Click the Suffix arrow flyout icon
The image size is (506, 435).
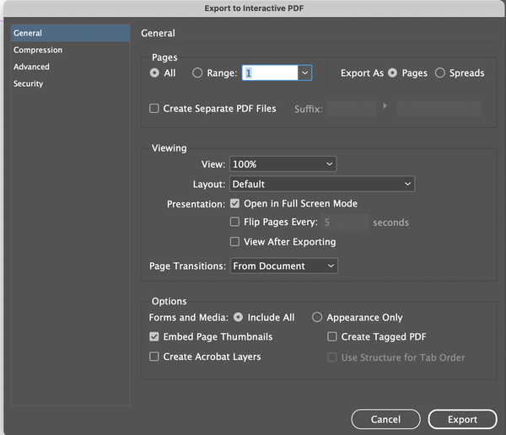pyautogui.click(x=385, y=106)
